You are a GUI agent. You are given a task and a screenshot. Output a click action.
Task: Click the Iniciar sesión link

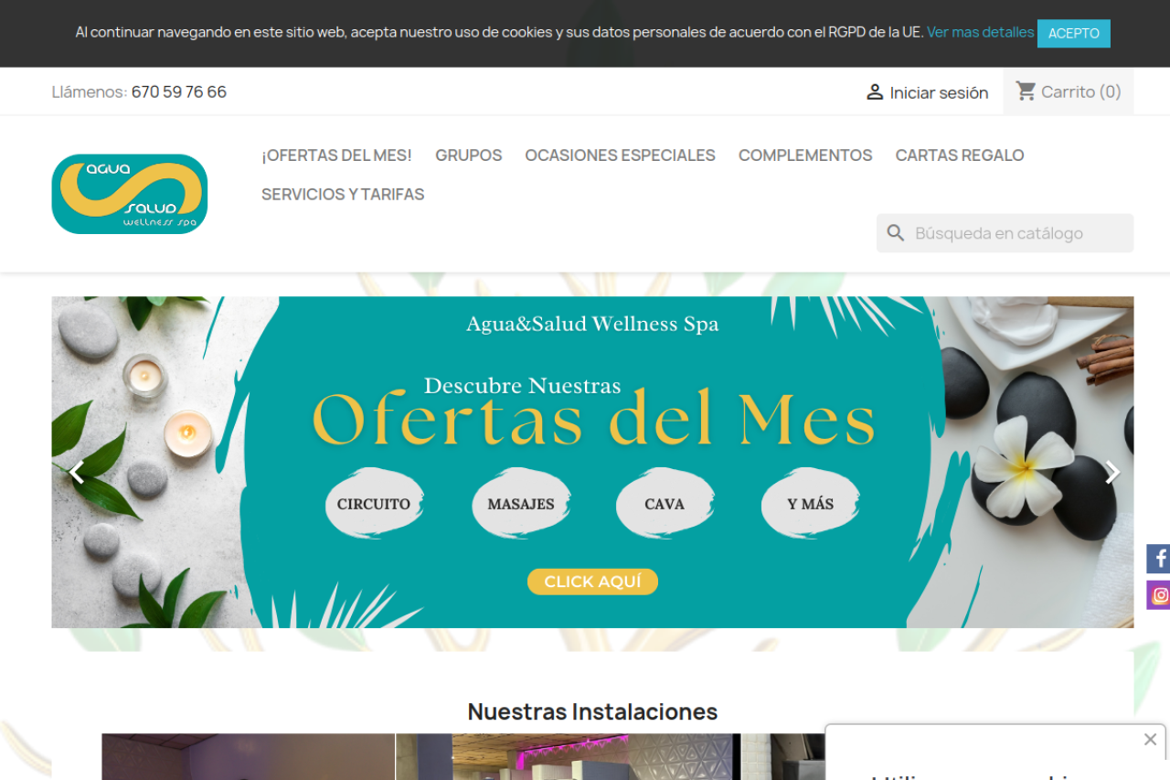[939, 92]
